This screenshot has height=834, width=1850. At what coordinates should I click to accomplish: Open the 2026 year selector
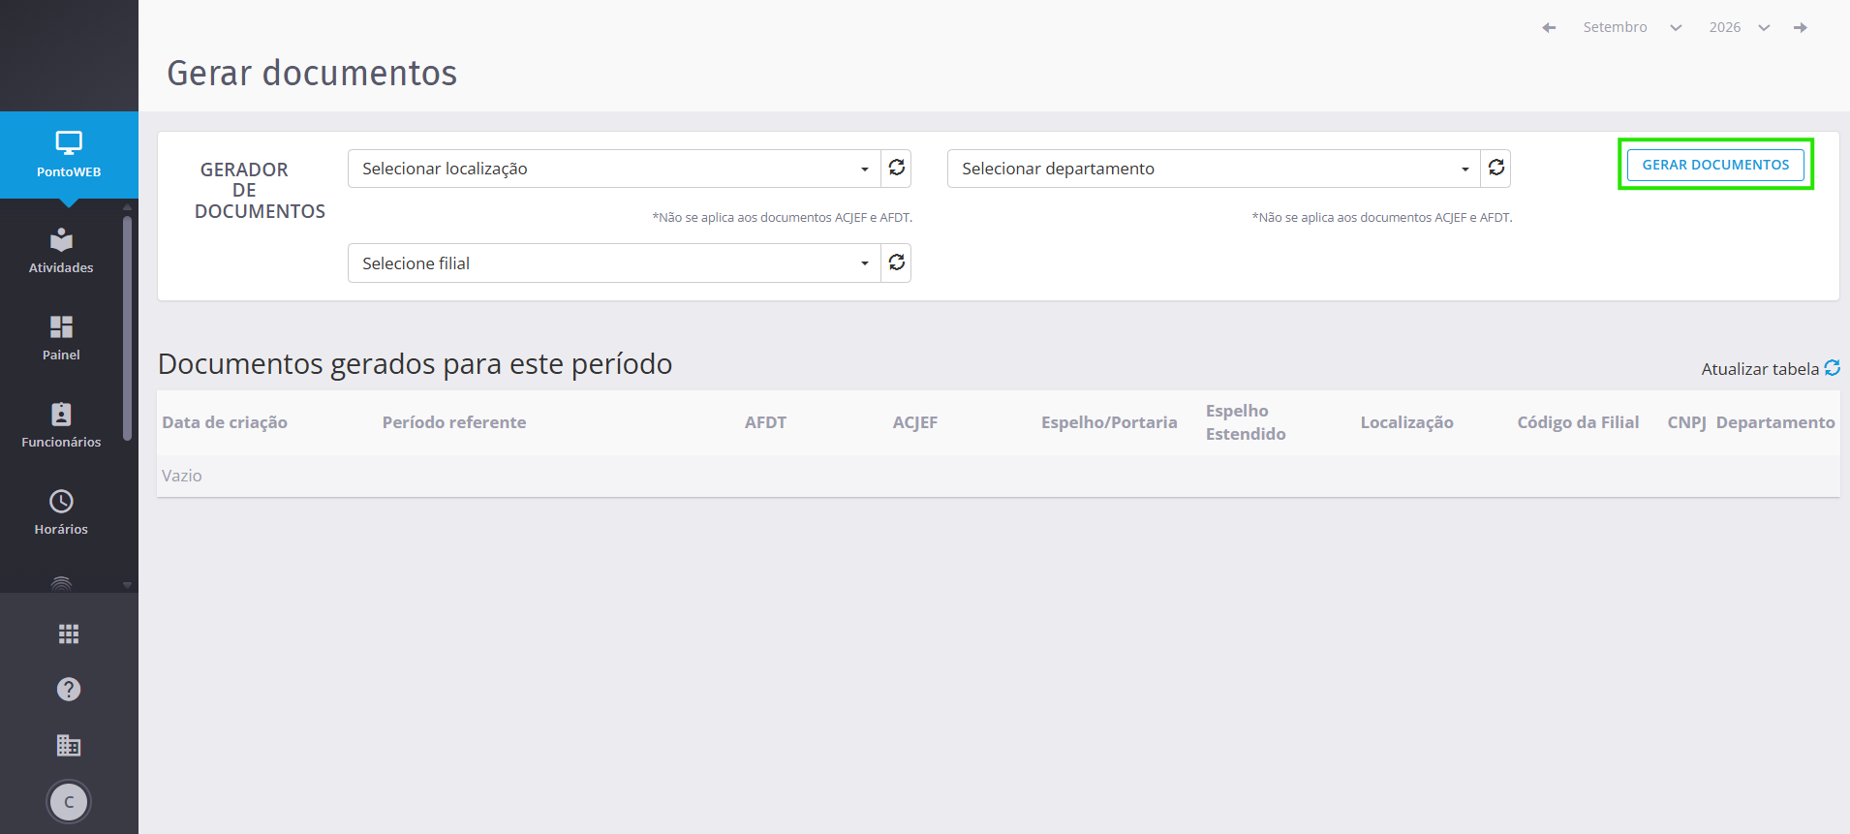point(1740,27)
